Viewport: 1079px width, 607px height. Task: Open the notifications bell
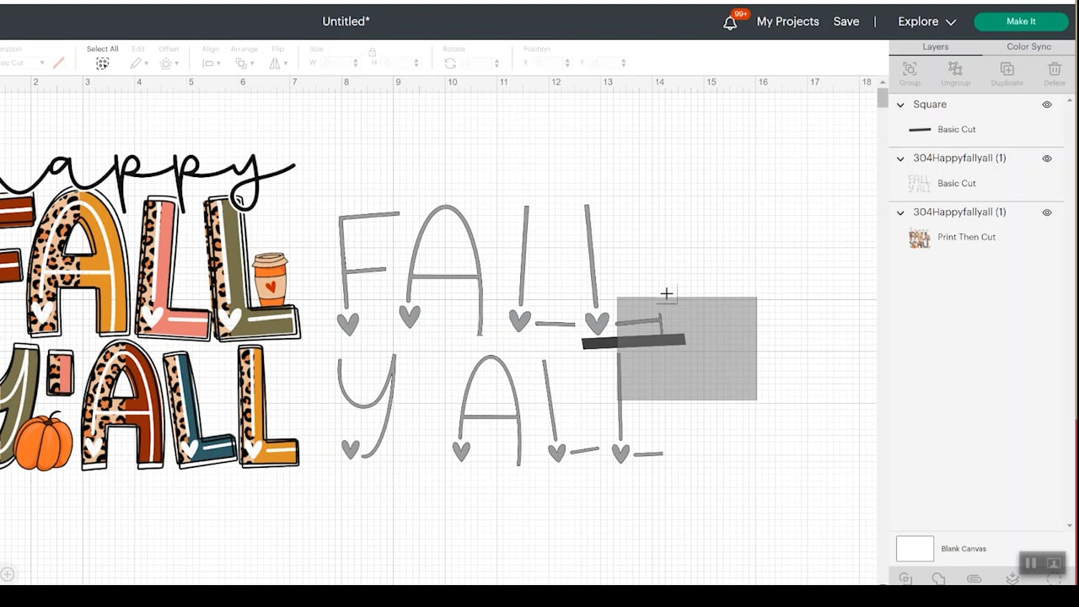(730, 23)
